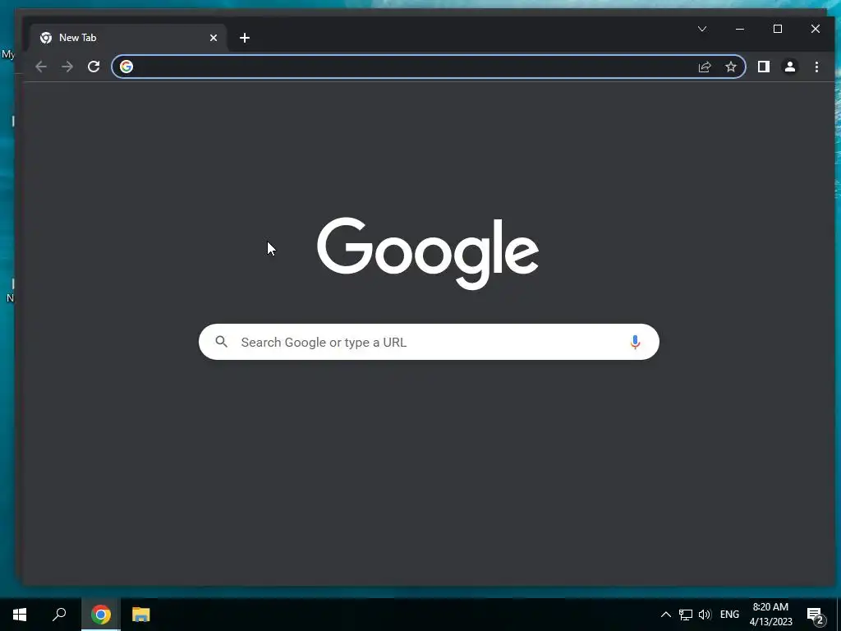The image size is (841, 631).
Task: Click the Search Google or type a URL box
Action: pos(429,342)
